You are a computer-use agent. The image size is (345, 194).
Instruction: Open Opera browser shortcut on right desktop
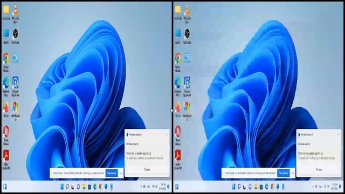point(178,131)
